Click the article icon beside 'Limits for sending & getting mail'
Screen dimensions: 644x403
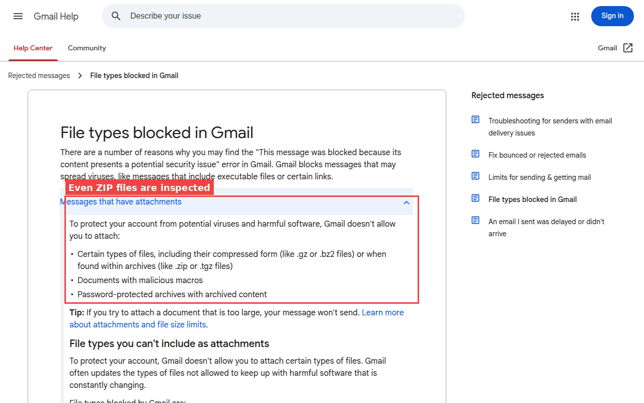[x=475, y=176]
